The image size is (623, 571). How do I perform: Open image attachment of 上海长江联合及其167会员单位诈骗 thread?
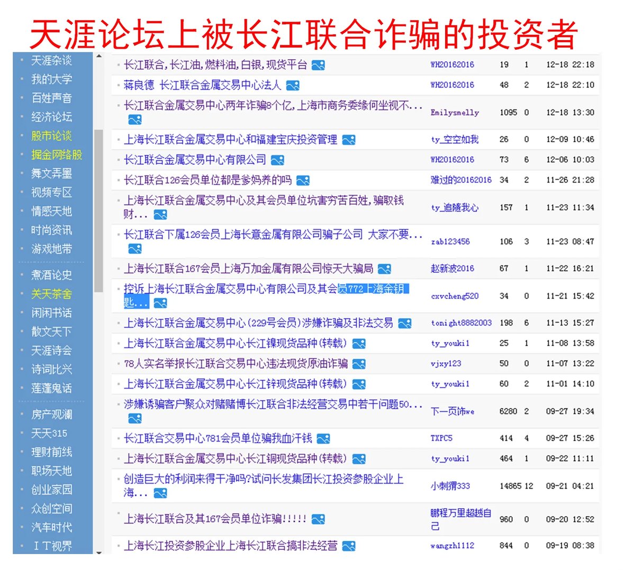click(x=318, y=519)
